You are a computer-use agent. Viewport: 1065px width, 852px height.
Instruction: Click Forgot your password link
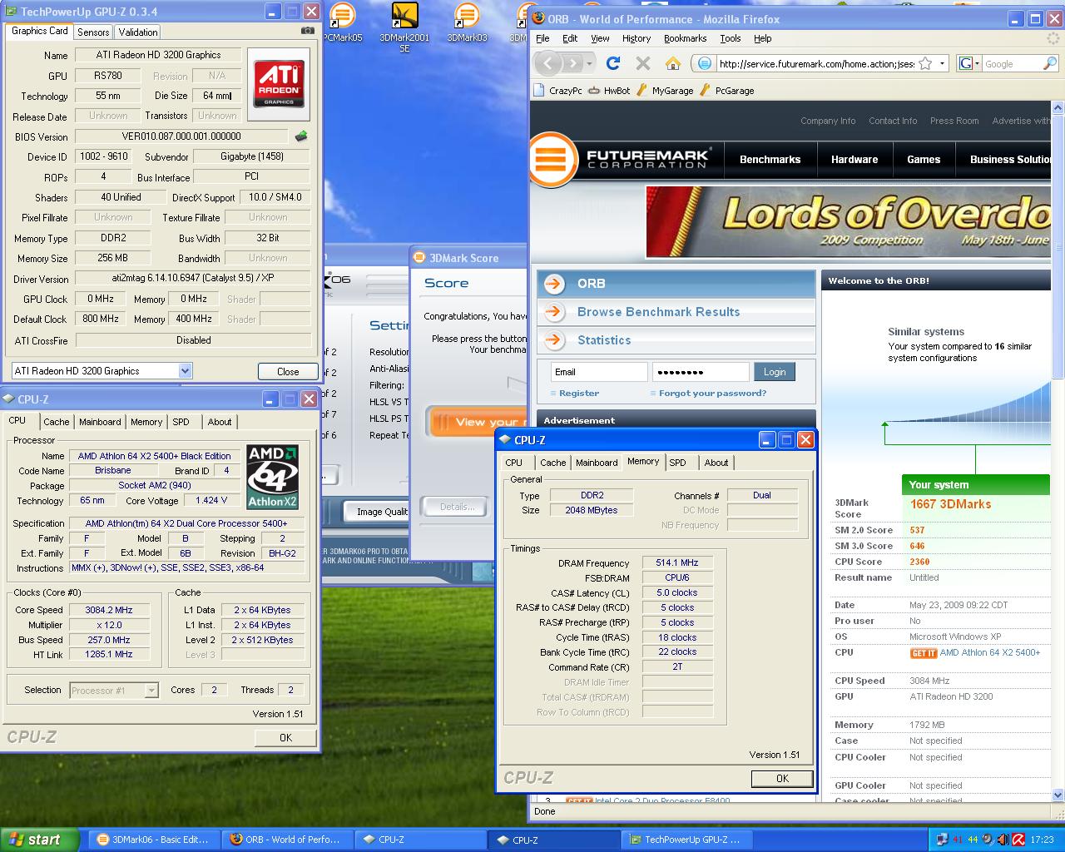coord(712,394)
